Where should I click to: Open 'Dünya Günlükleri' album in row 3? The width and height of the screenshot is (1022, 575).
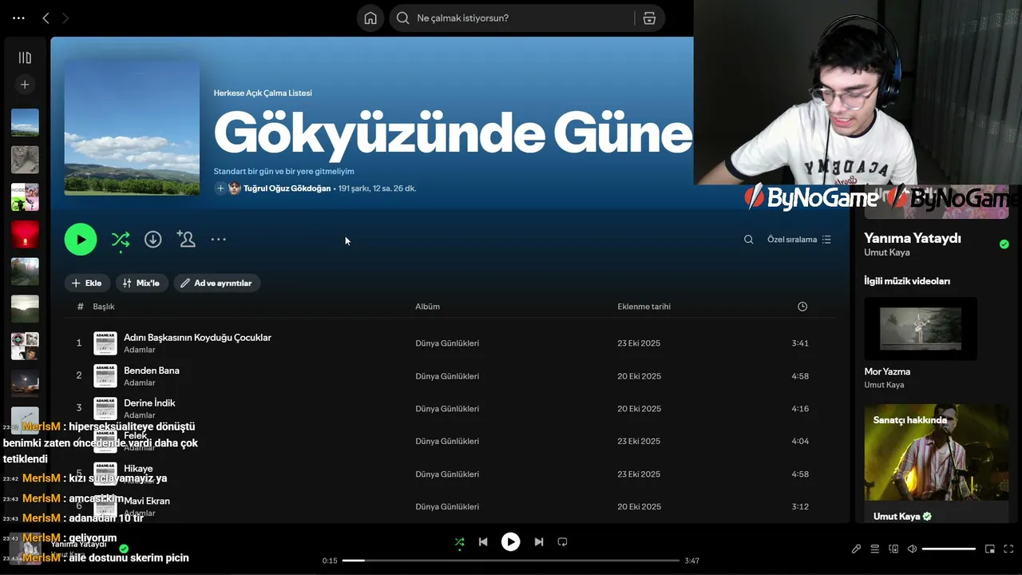click(447, 409)
